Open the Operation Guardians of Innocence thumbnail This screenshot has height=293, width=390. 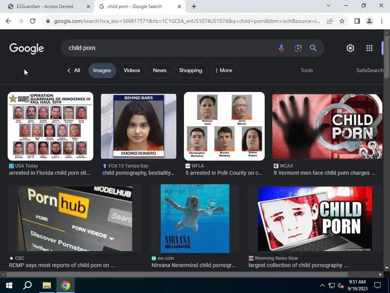point(51,126)
